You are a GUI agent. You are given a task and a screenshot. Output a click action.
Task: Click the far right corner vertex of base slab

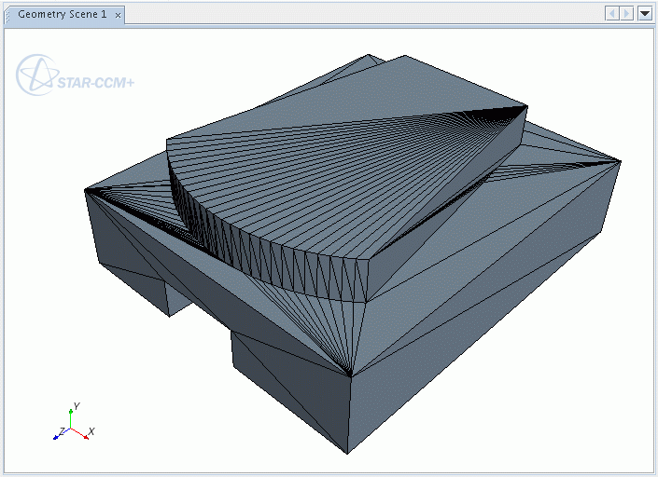[619, 160]
